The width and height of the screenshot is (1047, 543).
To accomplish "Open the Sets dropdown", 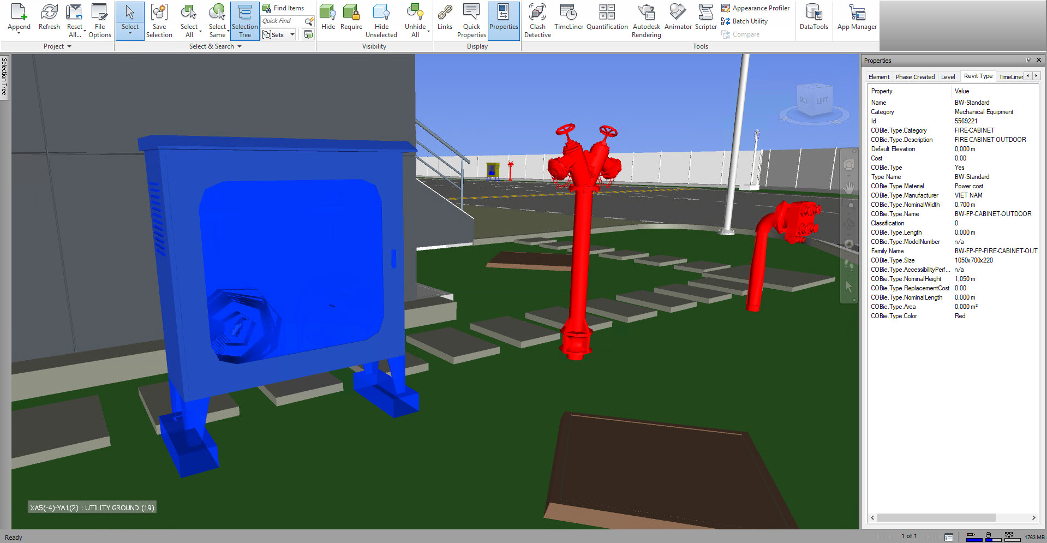I will click(x=292, y=35).
